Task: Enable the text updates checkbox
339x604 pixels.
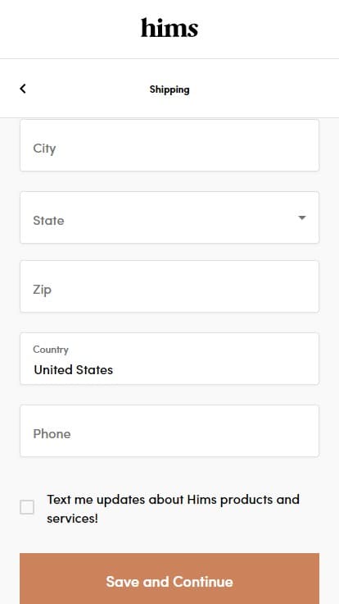Action: (x=27, y=507)
